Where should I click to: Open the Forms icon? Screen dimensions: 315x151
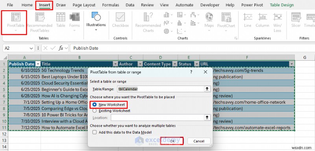click(74, 17)
